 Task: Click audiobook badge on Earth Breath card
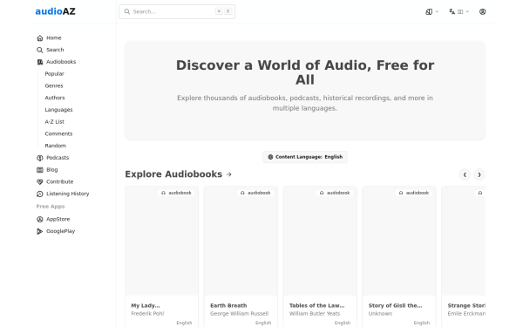(255, 193)
